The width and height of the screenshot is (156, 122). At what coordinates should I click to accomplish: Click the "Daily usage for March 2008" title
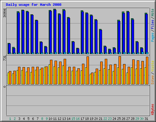[34, 5]
